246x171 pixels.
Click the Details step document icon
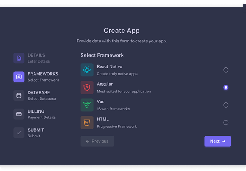19,58
